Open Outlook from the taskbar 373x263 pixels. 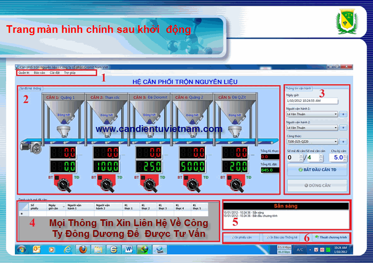click(37, 249)
